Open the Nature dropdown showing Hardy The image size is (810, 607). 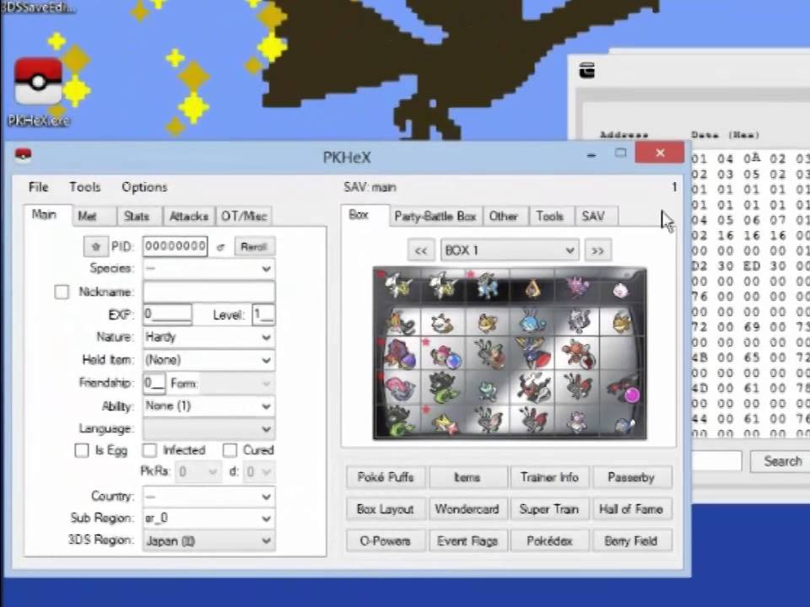pos(208,337)
